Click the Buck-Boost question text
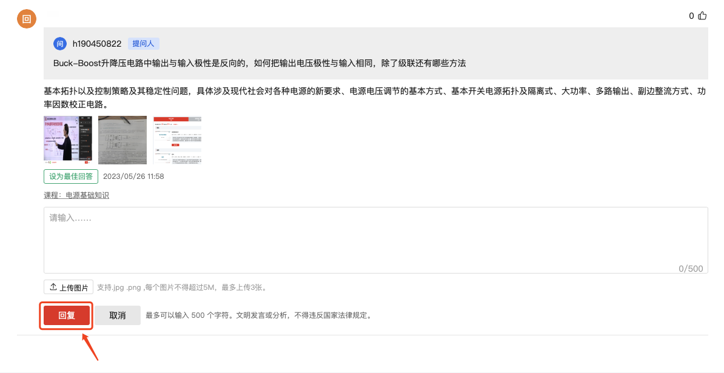724x373 pixels. (260, 63)
